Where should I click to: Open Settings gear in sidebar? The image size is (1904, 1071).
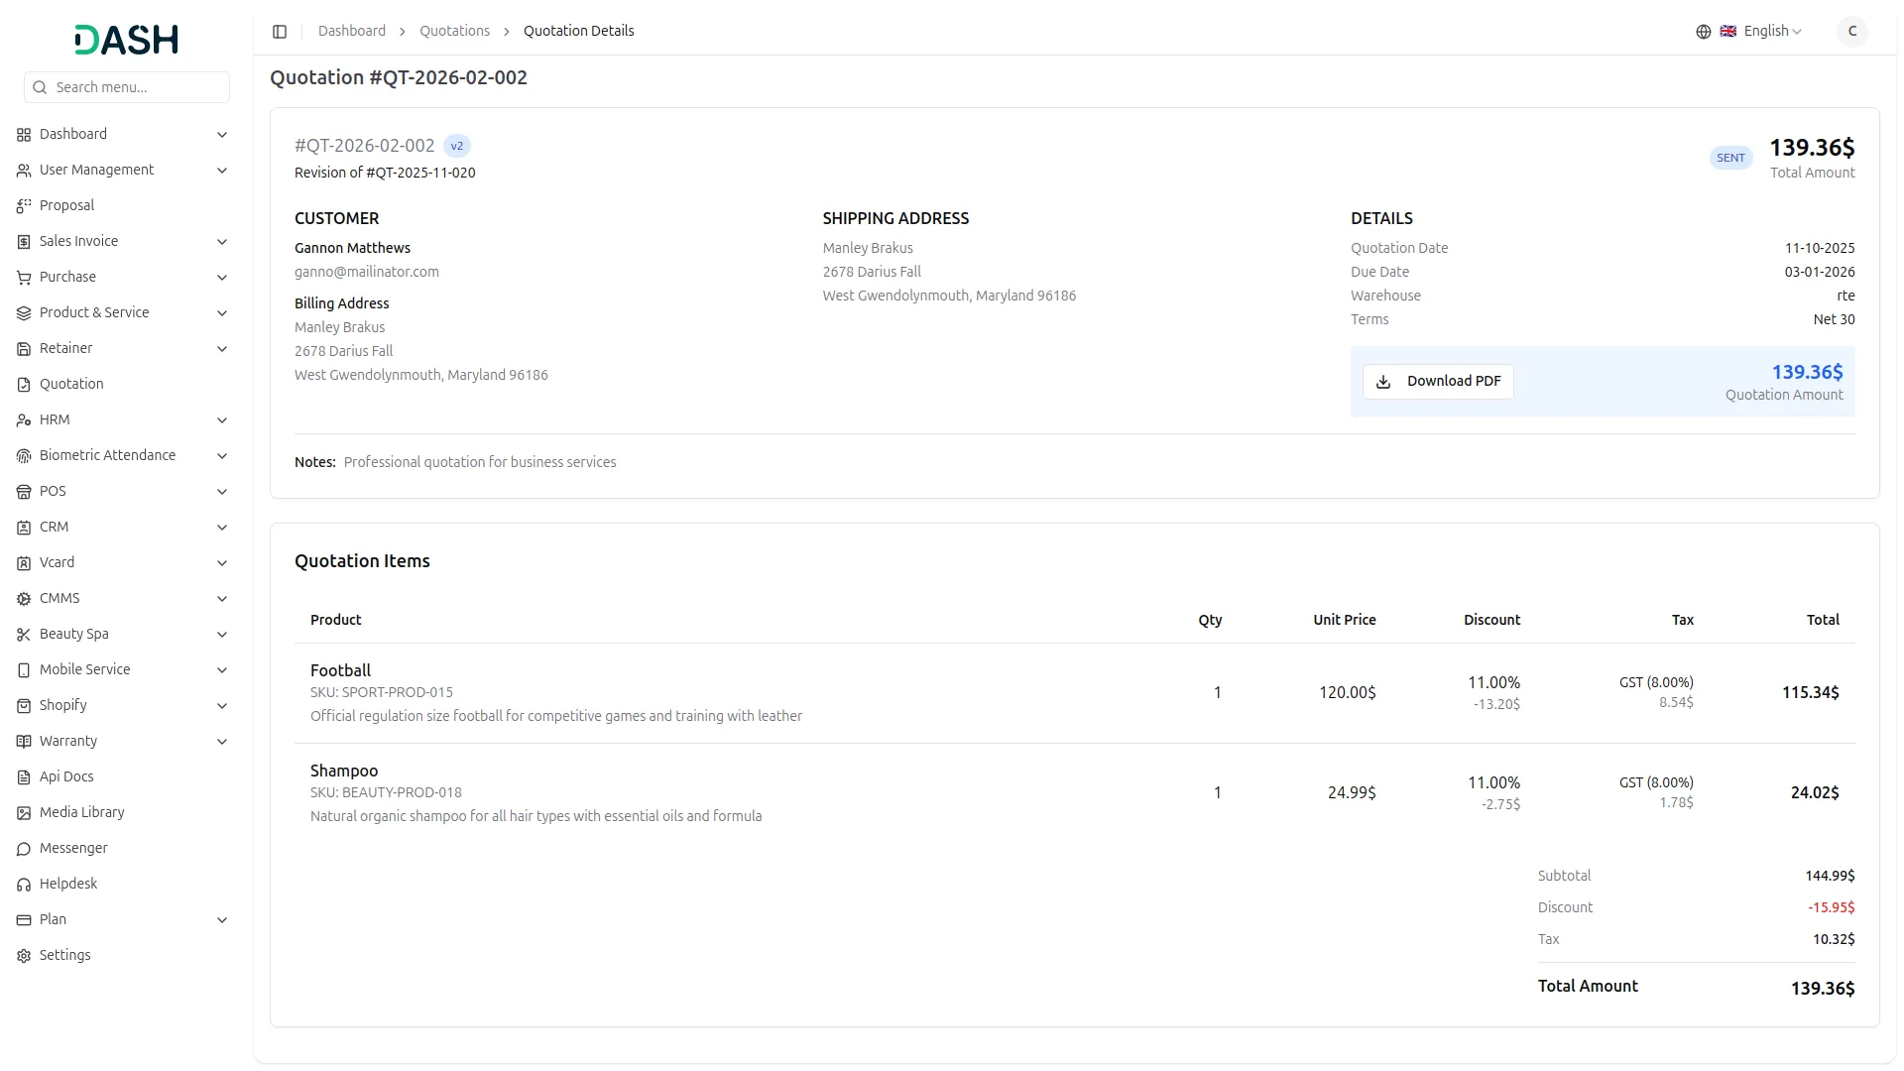point(24,956)
